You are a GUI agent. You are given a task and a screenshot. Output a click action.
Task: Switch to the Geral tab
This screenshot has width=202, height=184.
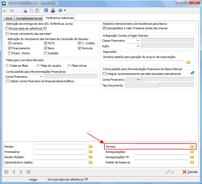[8, 19]
